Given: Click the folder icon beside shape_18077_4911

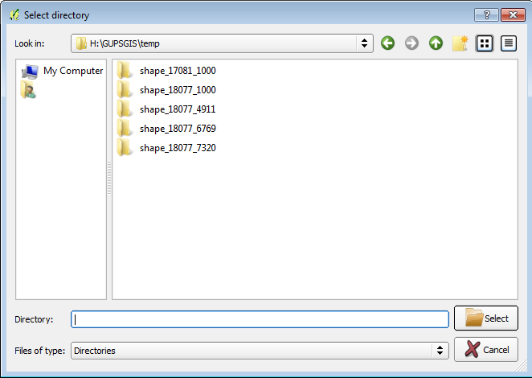Looking at the screenshot, I should click(125, 109).
